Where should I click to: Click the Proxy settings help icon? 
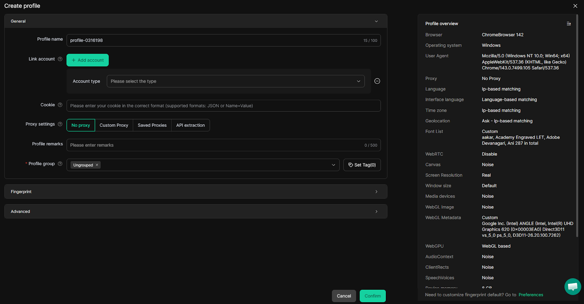point(60,124)
